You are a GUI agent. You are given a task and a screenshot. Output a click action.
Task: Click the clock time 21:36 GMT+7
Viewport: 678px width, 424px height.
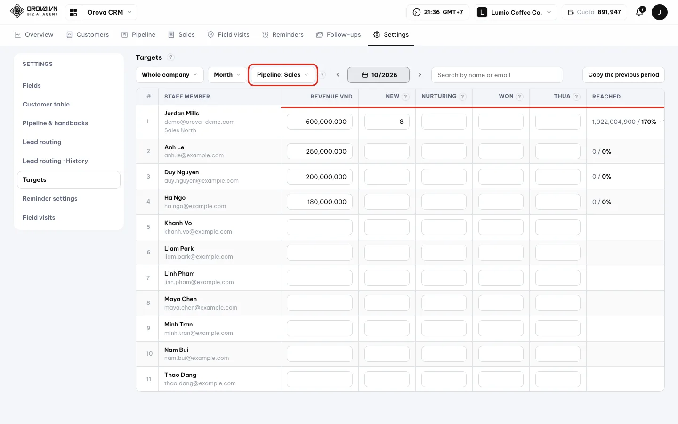(438, 12)
